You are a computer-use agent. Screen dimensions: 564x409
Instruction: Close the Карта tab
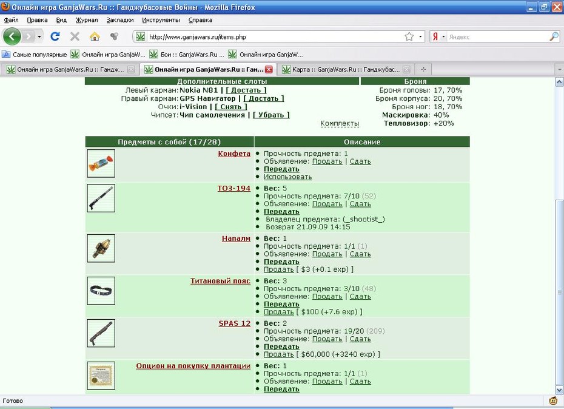[406, 70]
